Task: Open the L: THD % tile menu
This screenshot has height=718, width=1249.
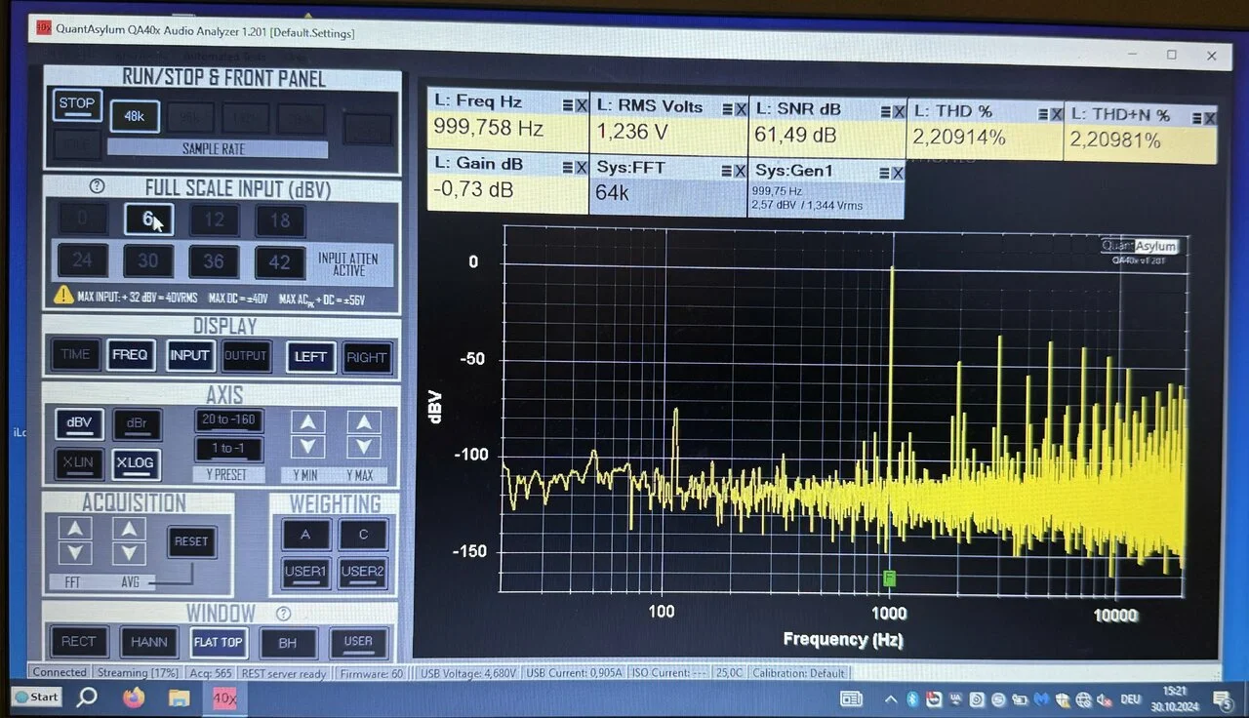Action: (x=1043, y=116)
